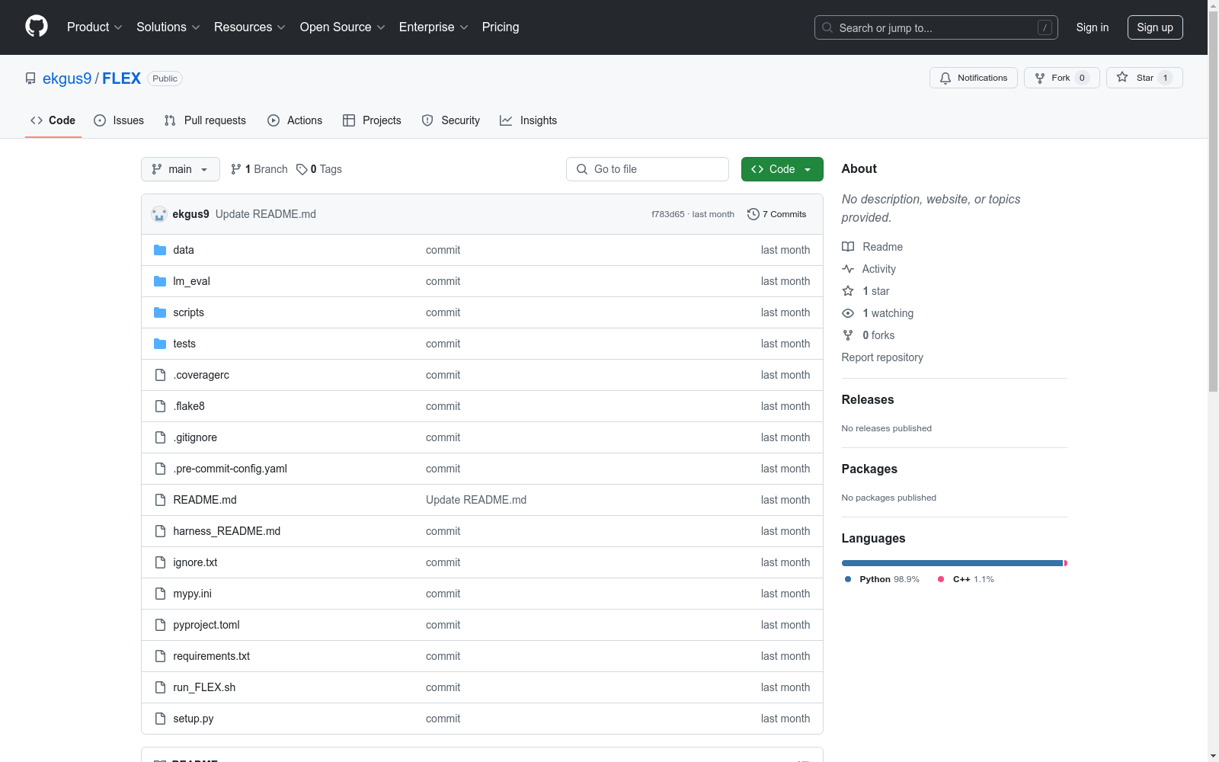Click the mypy.ini file icon
This screenshot has width=1219, height=762.
click(160, 594)
